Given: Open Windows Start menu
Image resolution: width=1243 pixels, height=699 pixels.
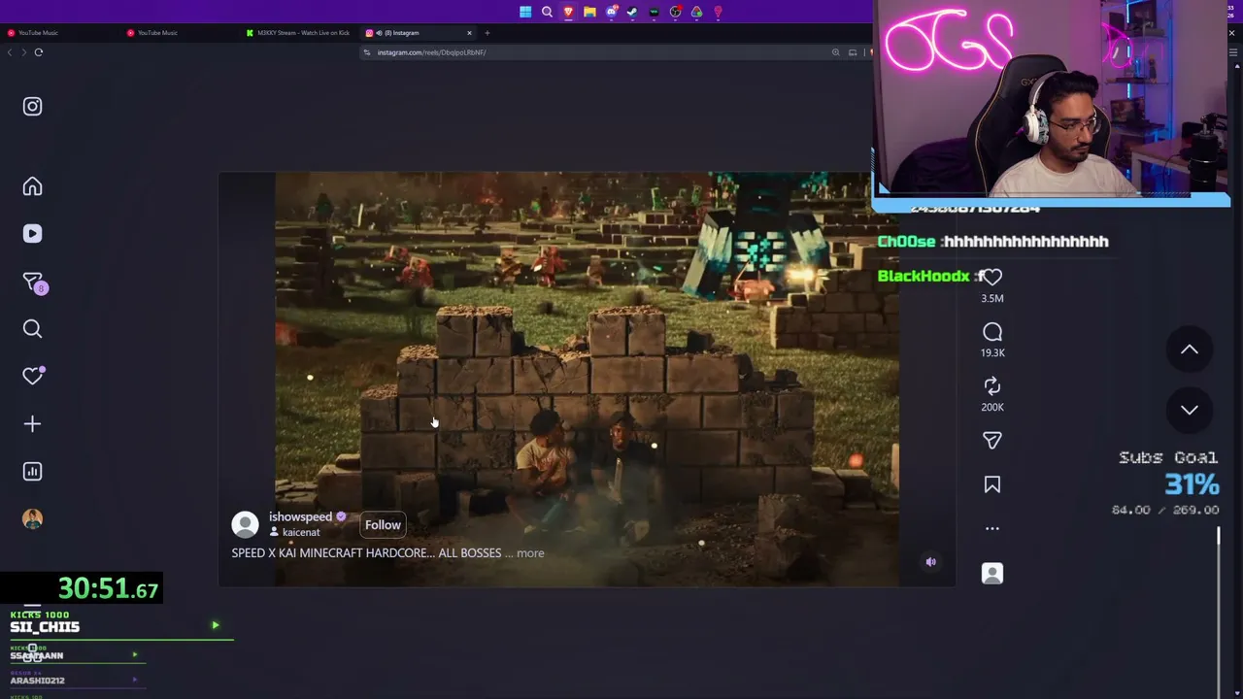Looking at the screenshot, I should (x=525, y=12).
